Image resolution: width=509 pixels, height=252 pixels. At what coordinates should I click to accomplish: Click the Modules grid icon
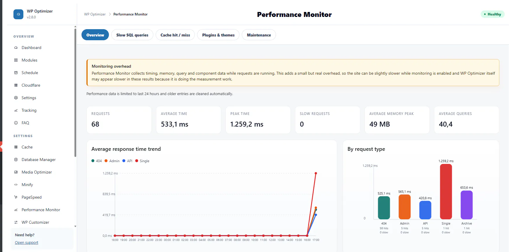16,60
